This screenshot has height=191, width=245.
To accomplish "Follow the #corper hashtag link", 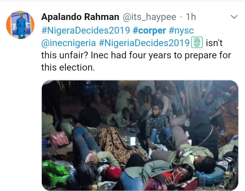I will [x=150, y=30].
